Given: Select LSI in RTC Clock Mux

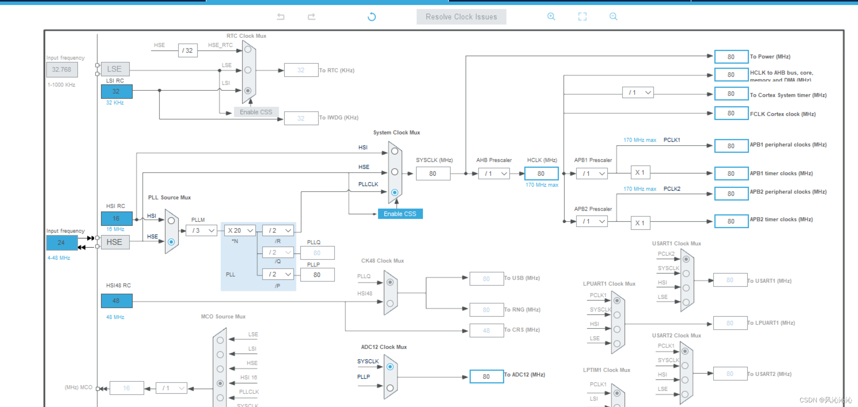Looking at the screenshot, I should pyautogui.click(x=248, y=90).
